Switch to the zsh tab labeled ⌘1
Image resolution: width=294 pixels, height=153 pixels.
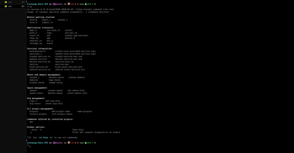(x=13, y=2)
